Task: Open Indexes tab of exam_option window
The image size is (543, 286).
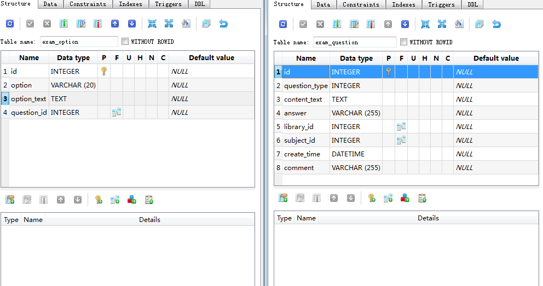Action: coord(131,4)
